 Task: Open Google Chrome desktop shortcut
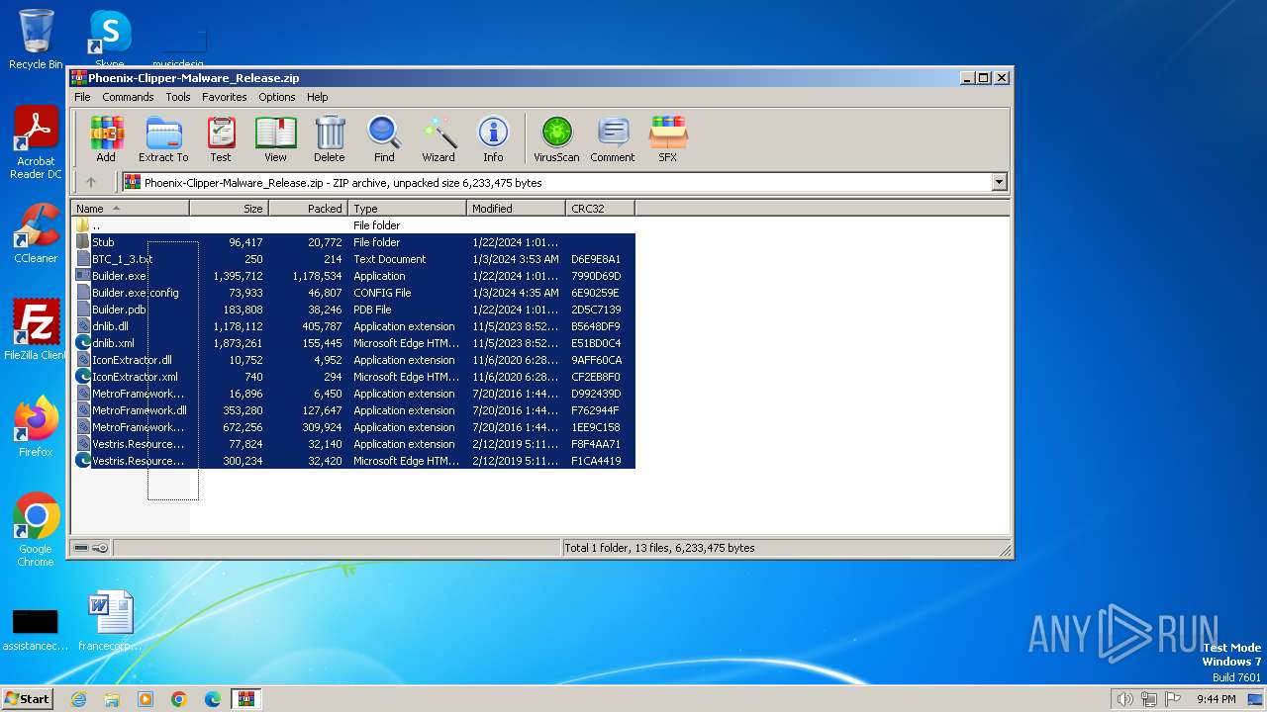(36, 529)
